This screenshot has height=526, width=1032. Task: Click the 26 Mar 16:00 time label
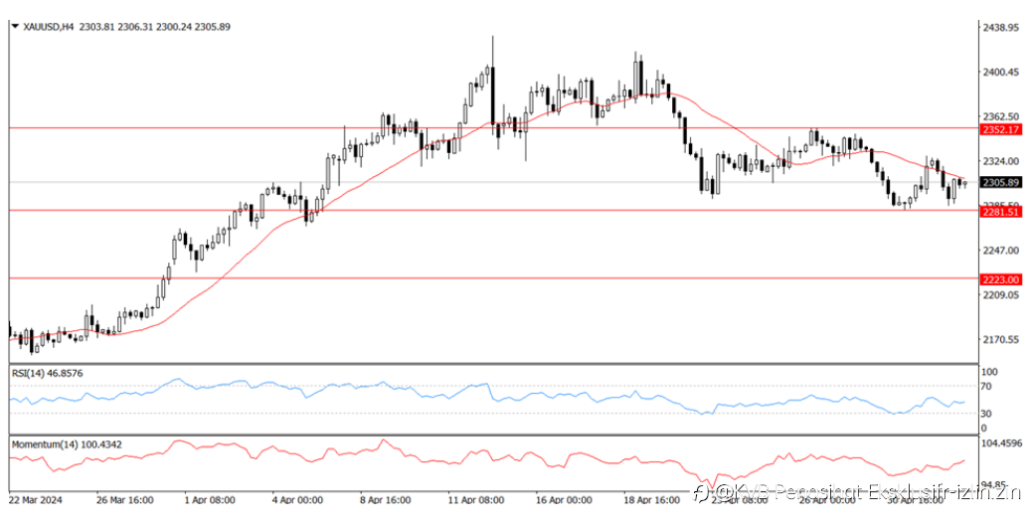pyautogui.click(x=124, y=500)
